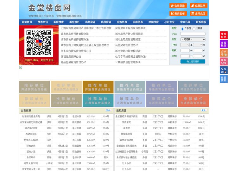The height and width of the screenshot is (171, 228).
Task: Click the 会员登录 member login button
Action: (178, 6)
